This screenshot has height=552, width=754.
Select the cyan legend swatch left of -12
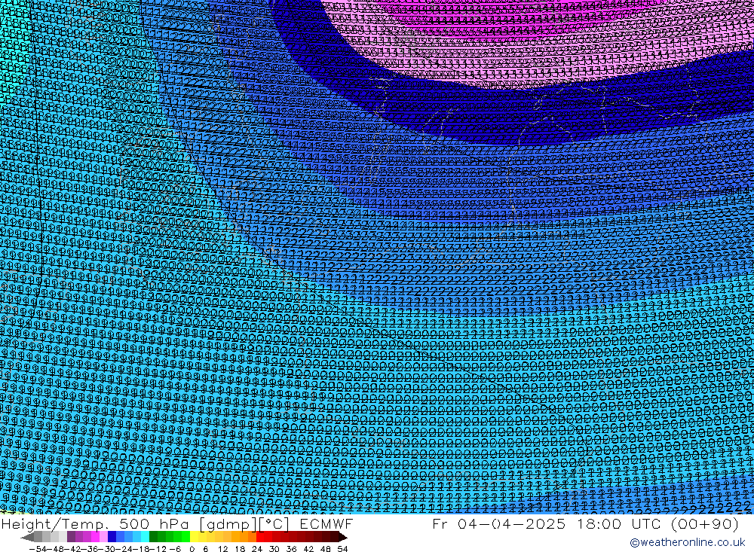tap(146, 537)
